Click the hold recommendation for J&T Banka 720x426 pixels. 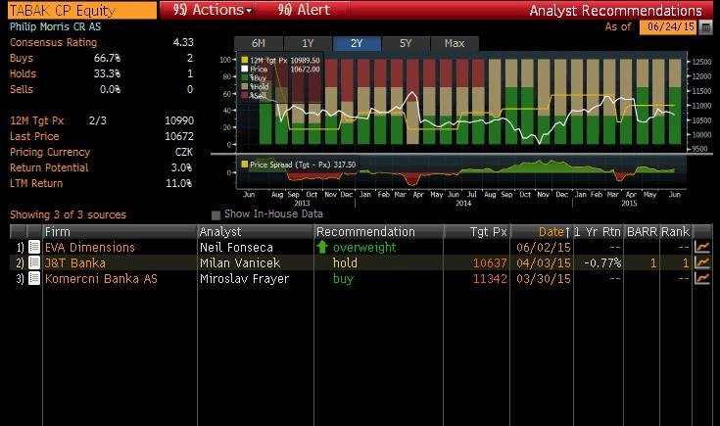point(345,263)
